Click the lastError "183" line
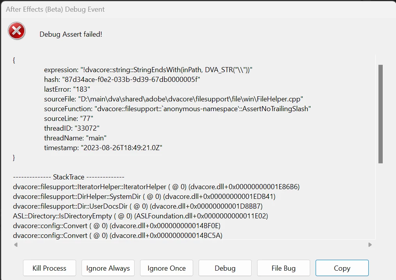 [x=67, y=89]
